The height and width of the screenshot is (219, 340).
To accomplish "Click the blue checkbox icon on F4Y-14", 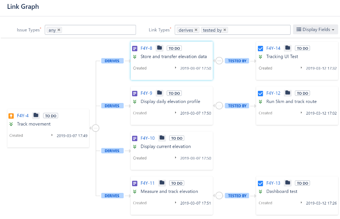I will [260, 48].
